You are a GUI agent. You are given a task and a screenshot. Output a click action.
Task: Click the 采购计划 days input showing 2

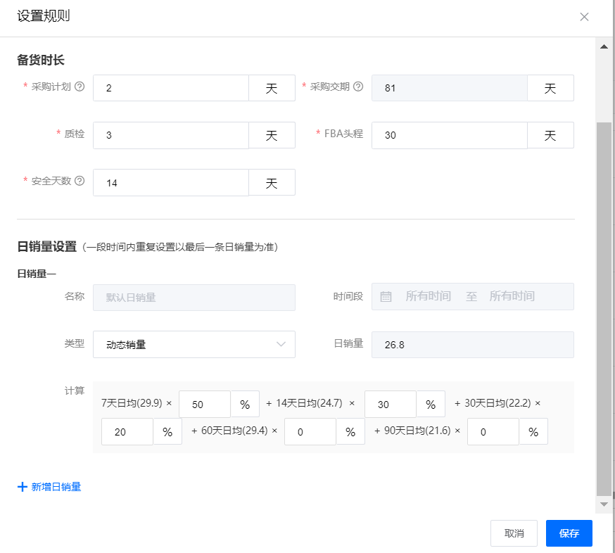click(x=170, y=87)
